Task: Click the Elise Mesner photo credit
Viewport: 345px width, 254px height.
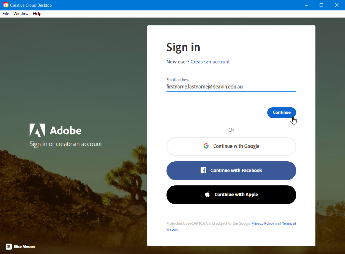Action: click(24, 246)
